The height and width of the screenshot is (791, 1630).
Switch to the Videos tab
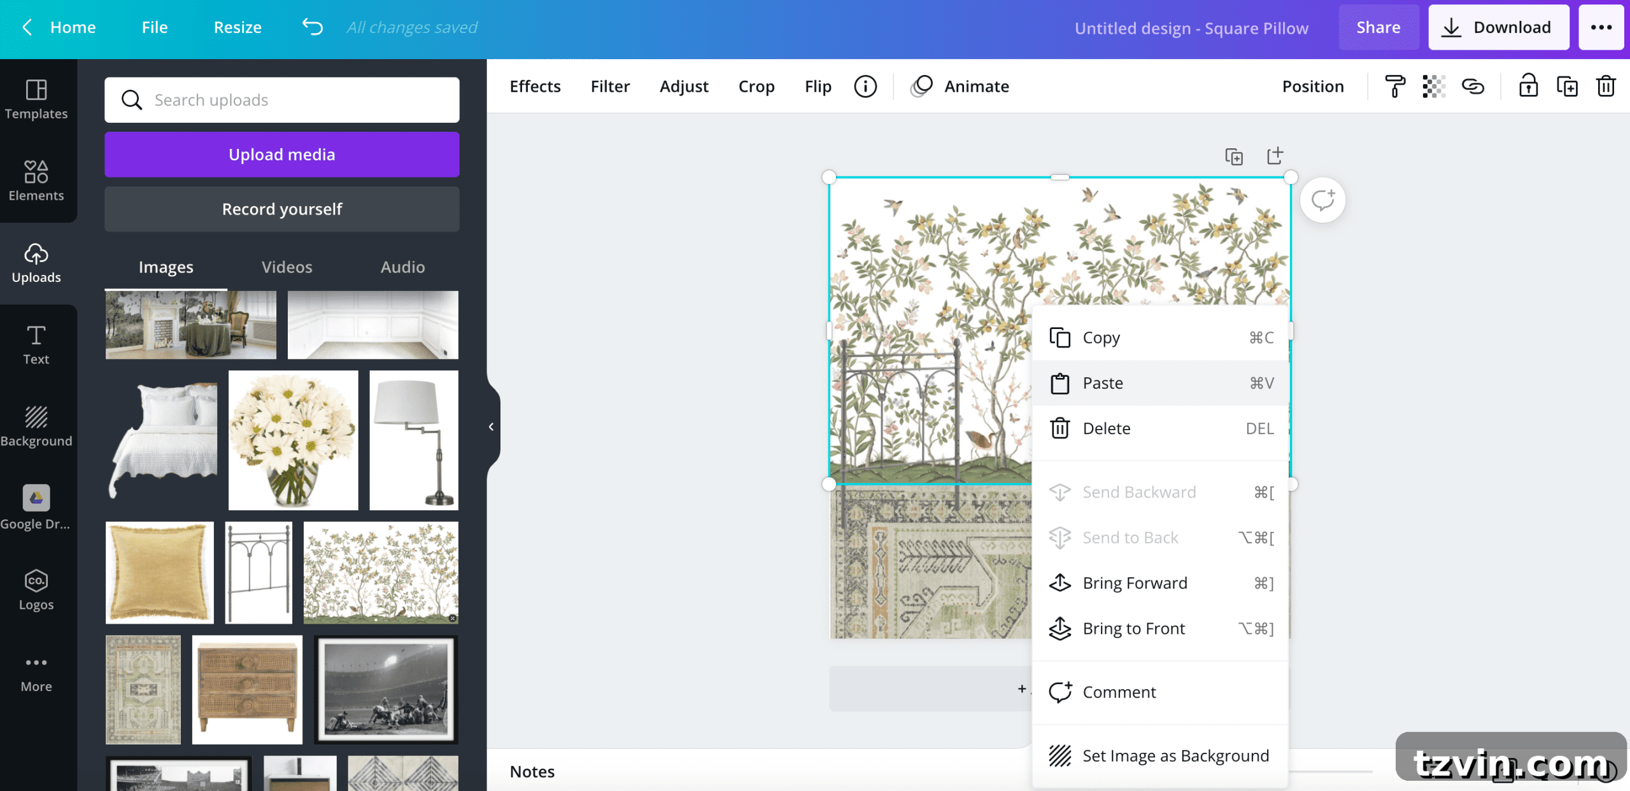(287, 267)
